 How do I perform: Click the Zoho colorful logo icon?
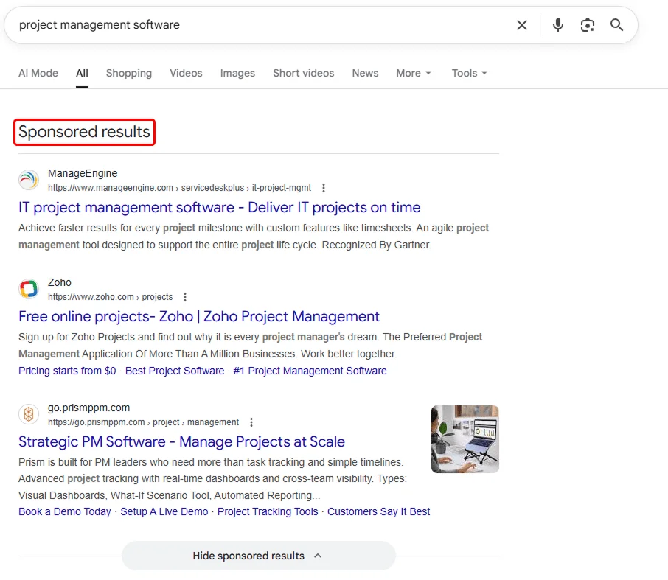point(29,289)
